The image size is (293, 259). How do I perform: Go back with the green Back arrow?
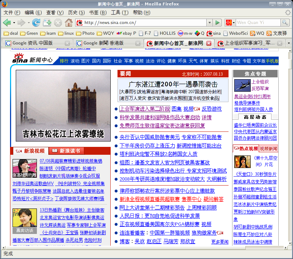point(7,23)
